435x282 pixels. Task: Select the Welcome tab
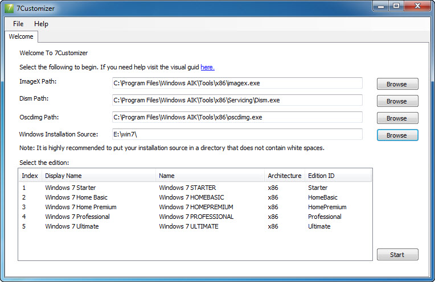21,36
